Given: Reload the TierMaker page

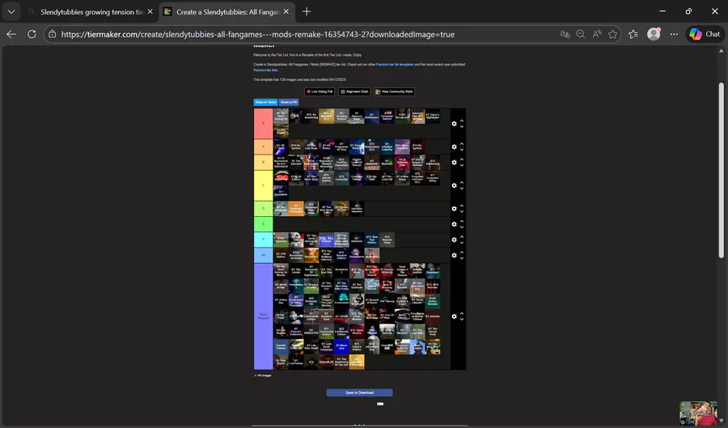Looking at the screenshot, I should (32, 34).
